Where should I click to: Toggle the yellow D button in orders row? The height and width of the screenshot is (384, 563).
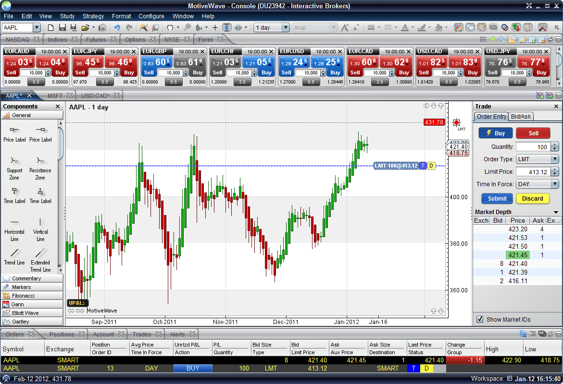(425, 368)
